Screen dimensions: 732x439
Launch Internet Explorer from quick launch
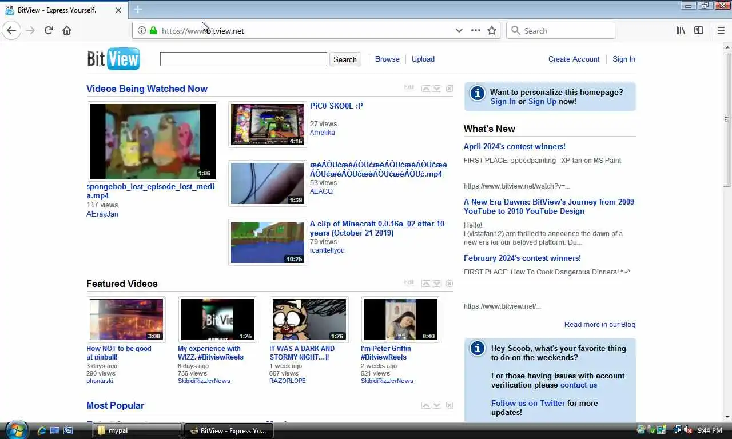pyautogui.click(x=42, y=430)
